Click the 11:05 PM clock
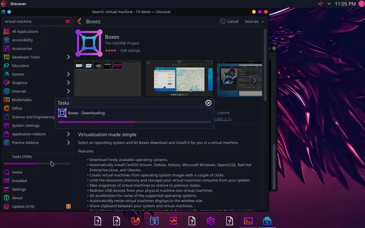 point(345,4)
